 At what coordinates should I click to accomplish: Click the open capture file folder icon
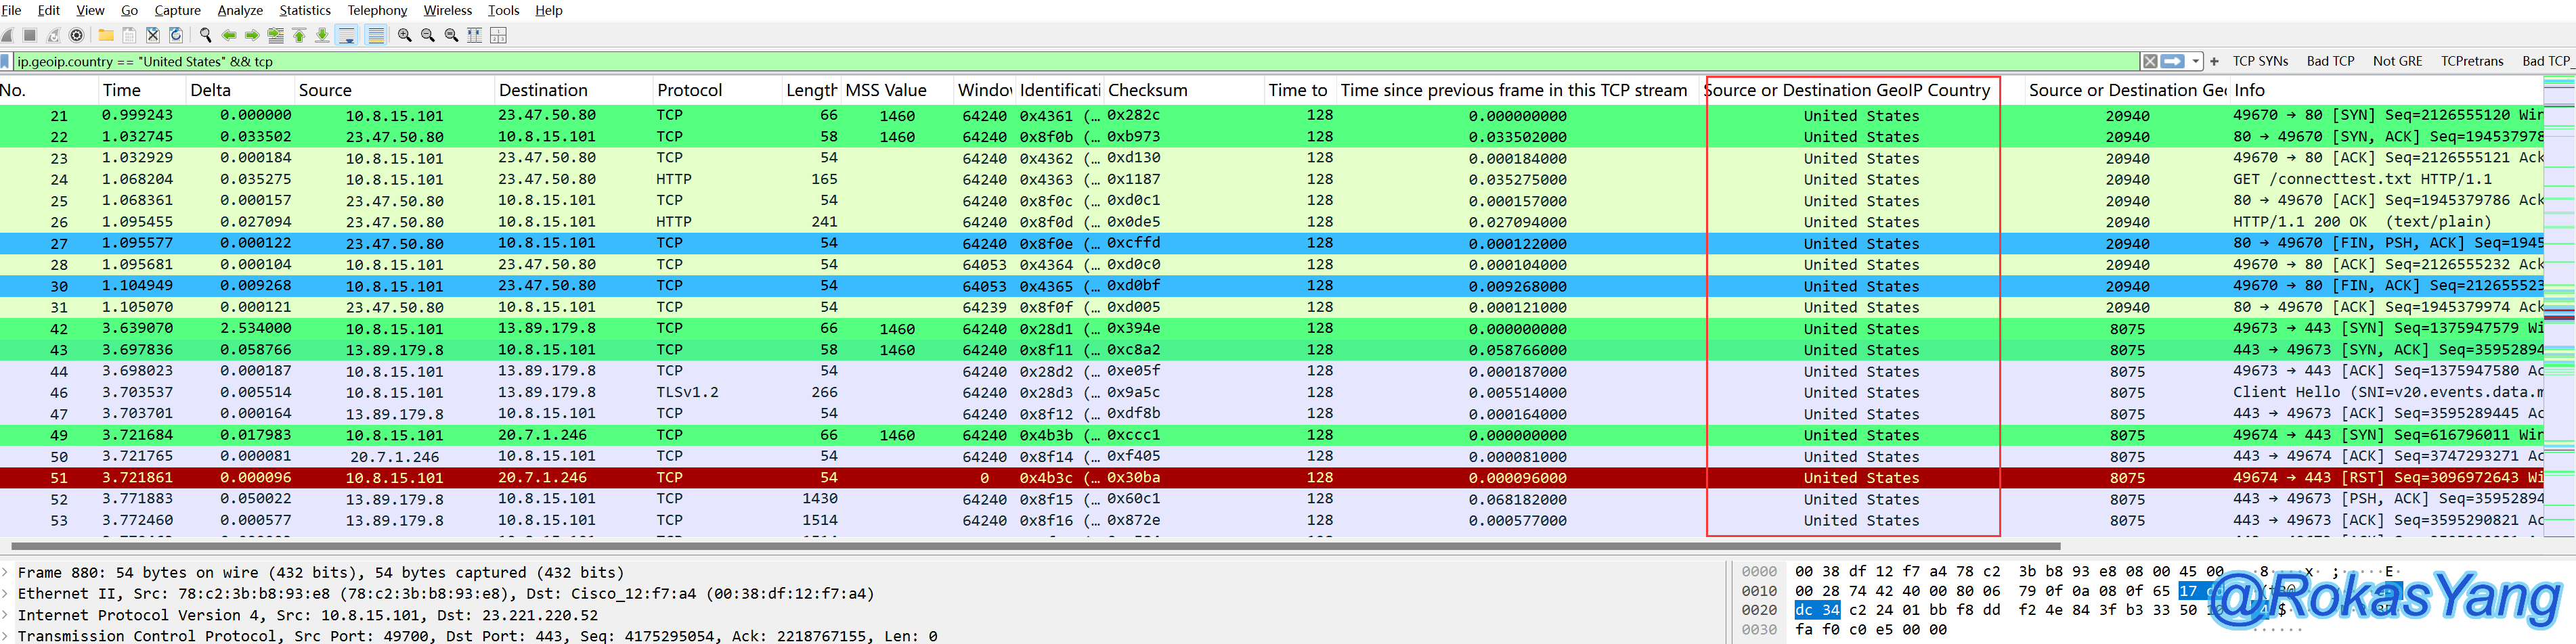pyautogui.click(x=105, y=35)
